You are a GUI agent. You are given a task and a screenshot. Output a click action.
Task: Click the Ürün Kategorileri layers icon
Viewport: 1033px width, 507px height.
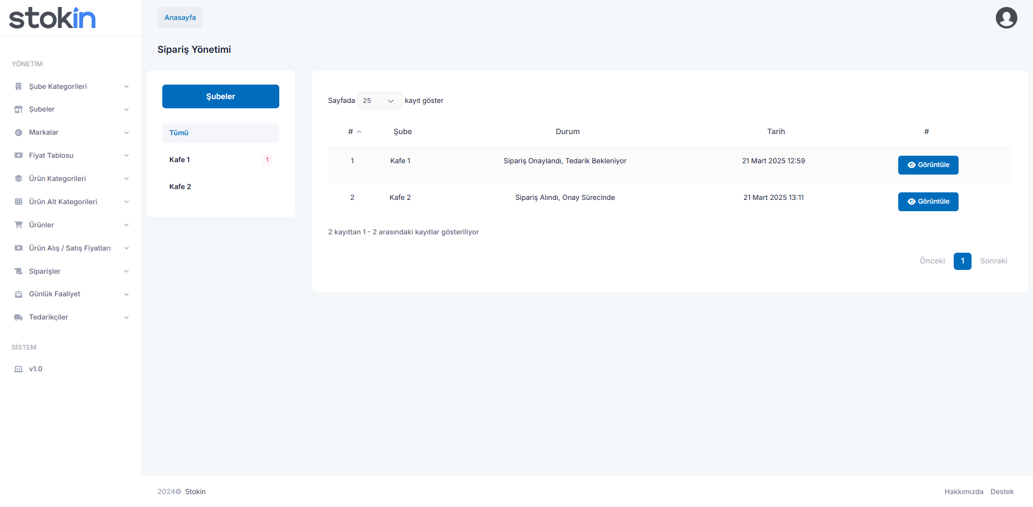pyautogui.click(x=18, y=179)
